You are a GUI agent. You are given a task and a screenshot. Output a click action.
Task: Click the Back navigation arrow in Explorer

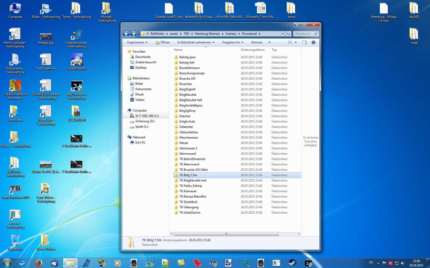(126, 34)
